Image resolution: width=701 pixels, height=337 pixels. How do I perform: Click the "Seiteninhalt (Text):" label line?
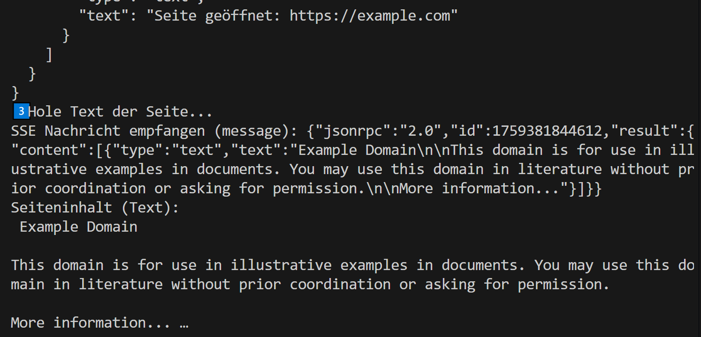tap(95, 207)
